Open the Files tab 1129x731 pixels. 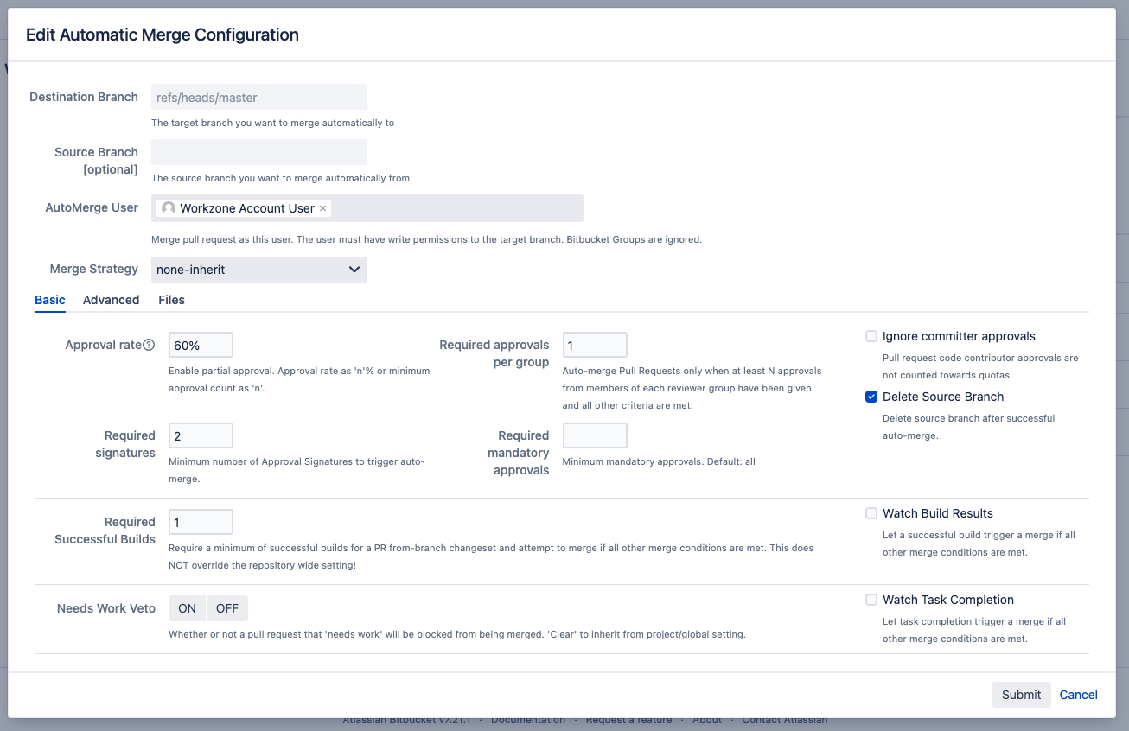point(171,300)
